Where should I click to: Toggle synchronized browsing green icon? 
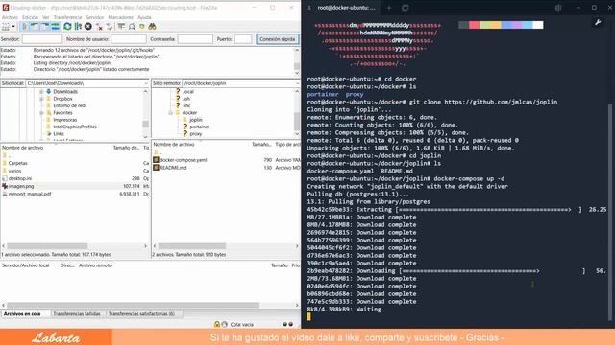pos(142,27)
